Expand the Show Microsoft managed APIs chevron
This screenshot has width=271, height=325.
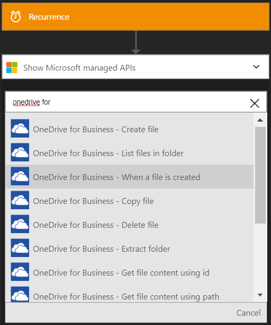(x=256, y=67)
